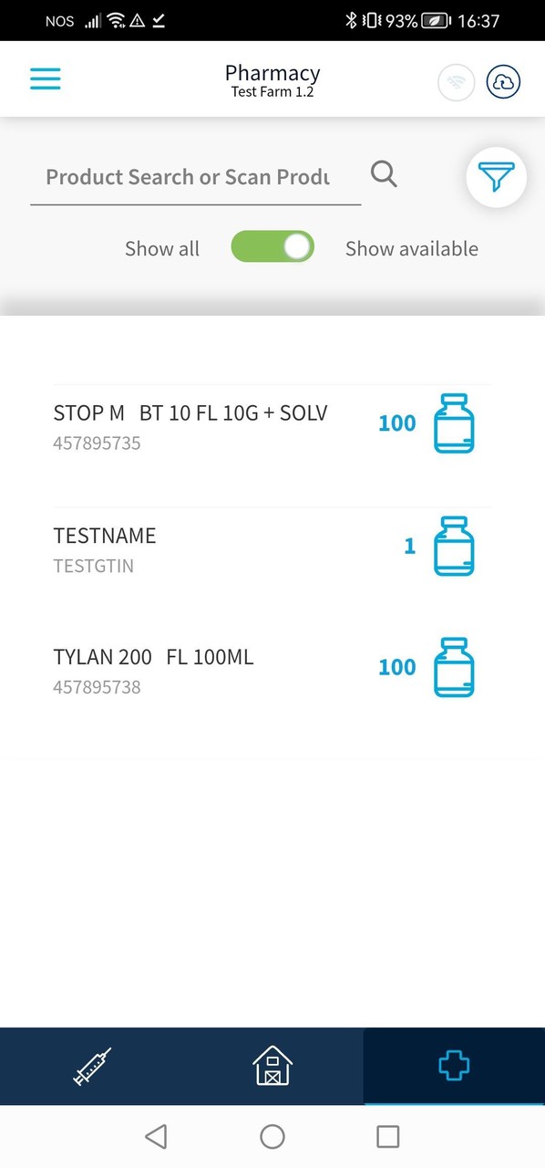Click Test Farm 1.2 subtitle

click(272, 91)
